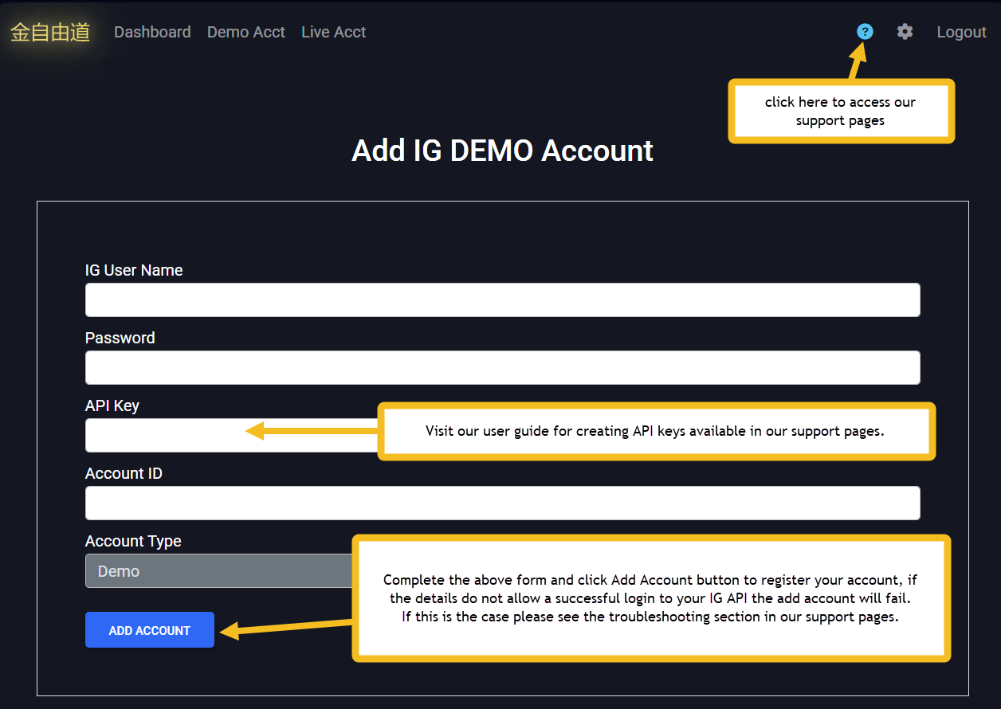Image resolution: width=1001 pixels, height=709 pixels.
Task: Click the 金自由道 brand logo
Action: point(50,32)
